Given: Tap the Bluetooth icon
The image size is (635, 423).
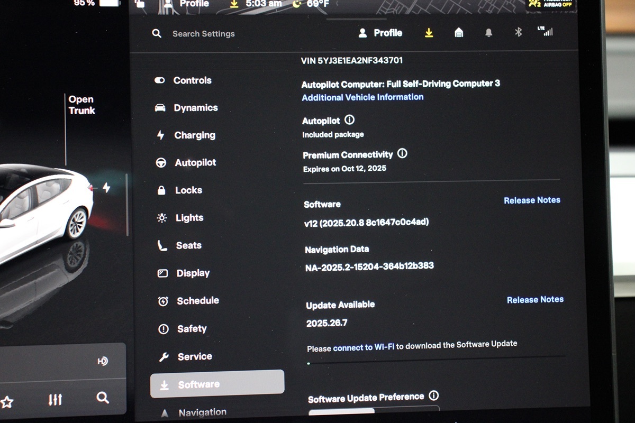Looking at the screenshot, I should tap(518, 32).
